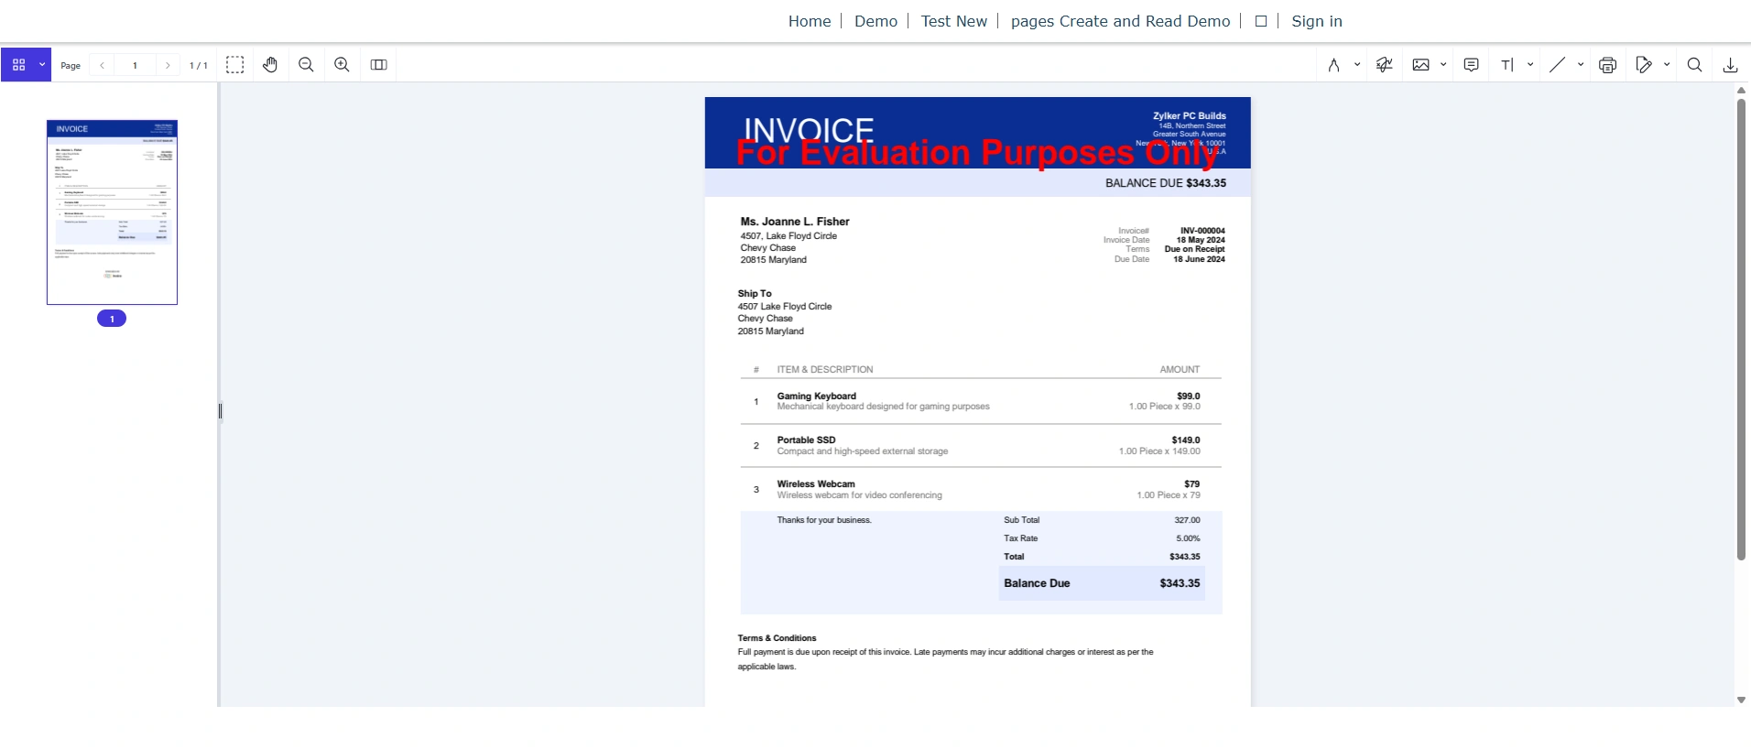This screenshot has width=1751, height=749.
Task: Click the page number input field
Action: [x=135, y=65]
